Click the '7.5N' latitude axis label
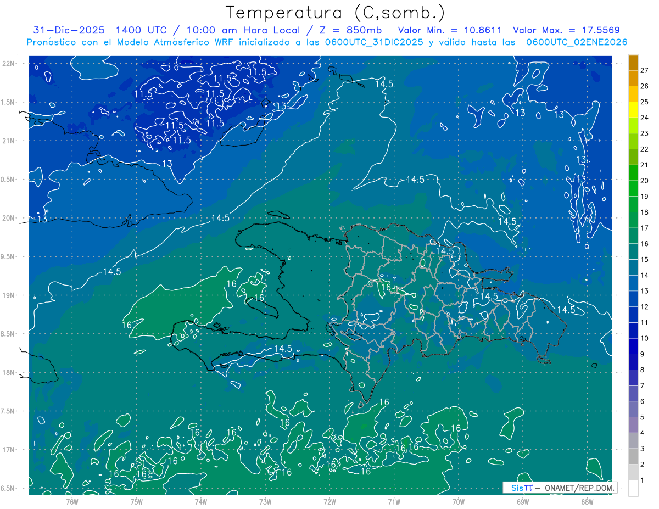Viewport: 659px width, 509px height. [7, 411]
